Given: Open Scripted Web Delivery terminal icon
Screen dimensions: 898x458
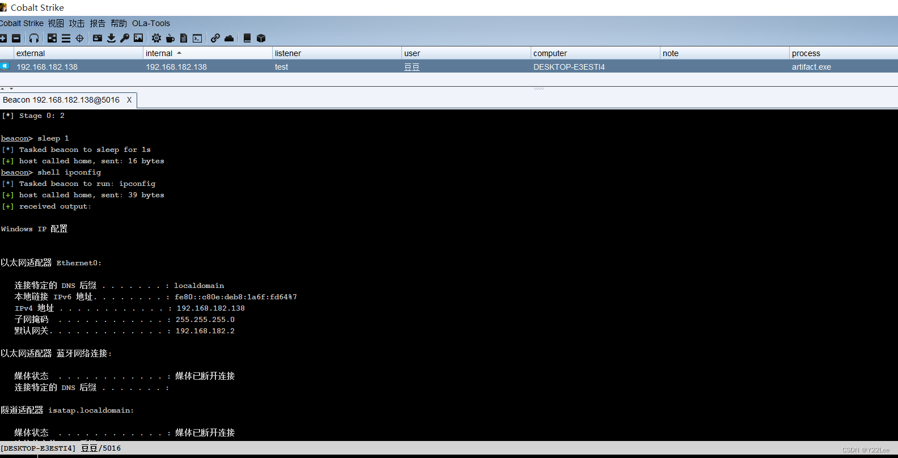Looking at the screenshot, I should [x=197, y=38].
